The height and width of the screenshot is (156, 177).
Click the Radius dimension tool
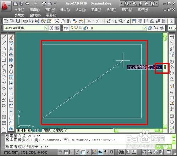coord(172,62)
